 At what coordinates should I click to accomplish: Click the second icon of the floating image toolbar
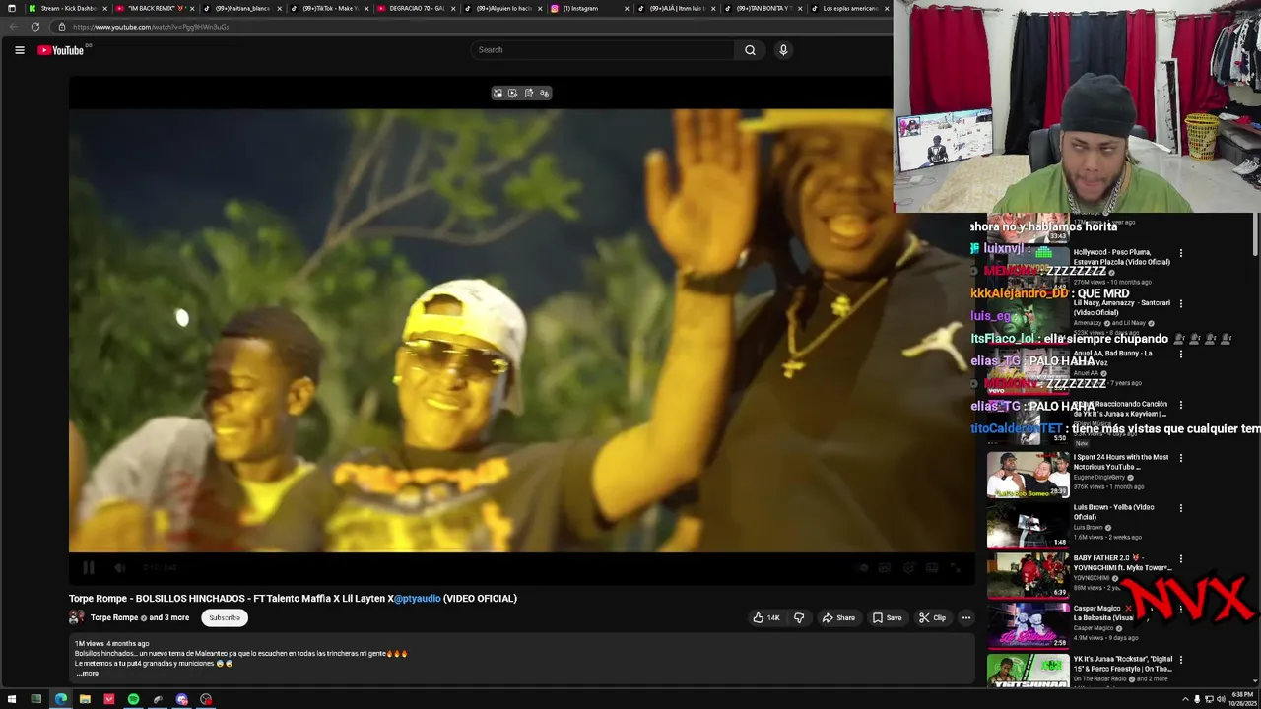(512, 93)
